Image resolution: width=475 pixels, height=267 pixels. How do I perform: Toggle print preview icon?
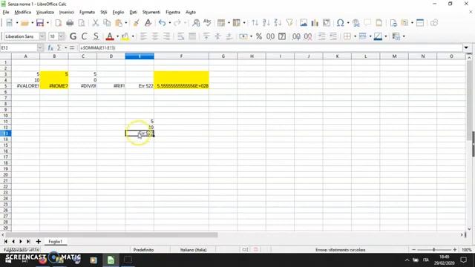(x=82, y=23)
